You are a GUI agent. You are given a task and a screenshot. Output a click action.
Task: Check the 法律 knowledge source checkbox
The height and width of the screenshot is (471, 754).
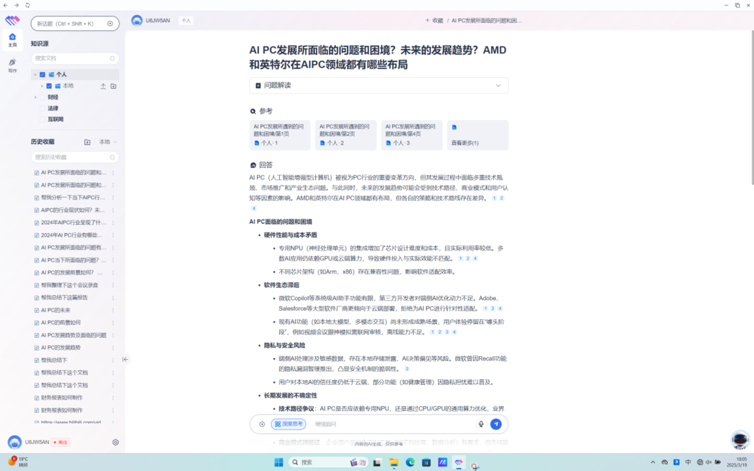pos(43,108)
